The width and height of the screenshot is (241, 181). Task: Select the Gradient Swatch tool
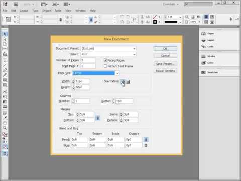5,102
